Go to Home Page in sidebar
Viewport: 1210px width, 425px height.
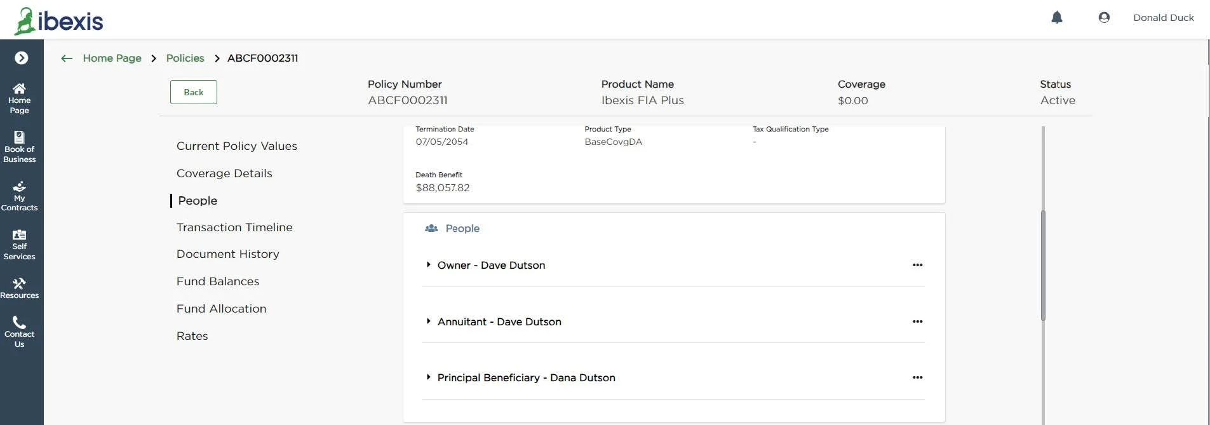pos(20,98)
